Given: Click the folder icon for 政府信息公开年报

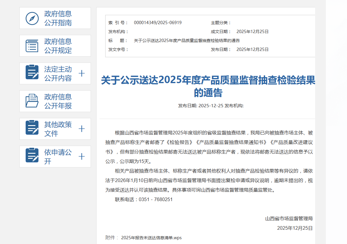Looking at the screenshot, I should tap(32, 101).
